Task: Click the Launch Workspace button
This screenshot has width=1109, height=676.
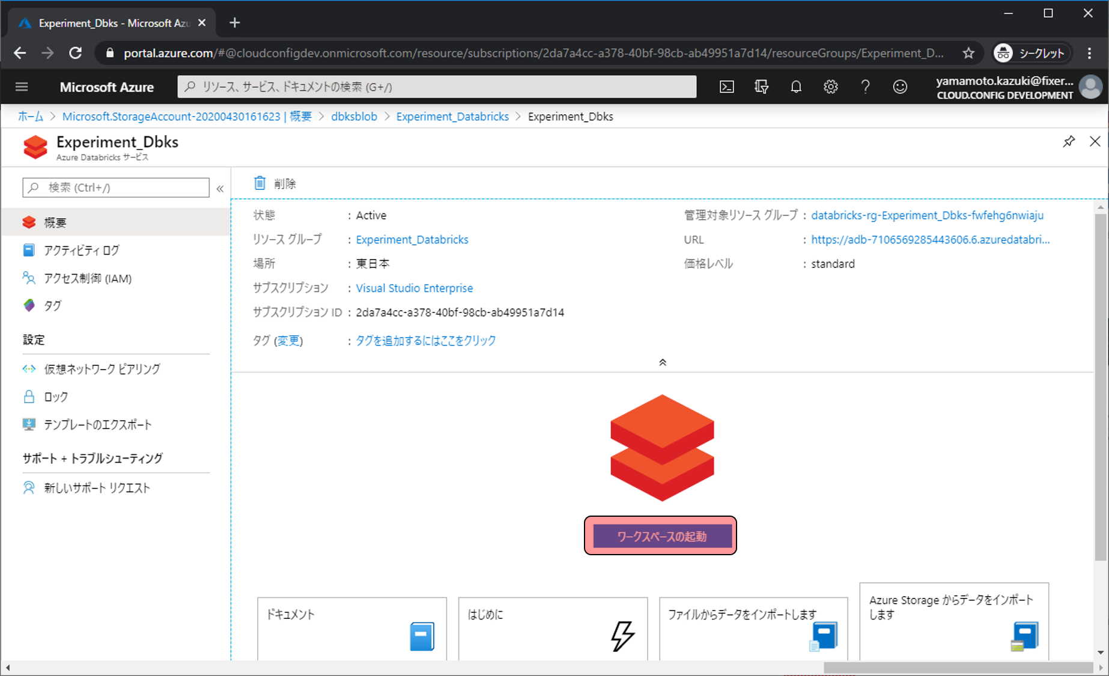Action: tap(661, 536)
